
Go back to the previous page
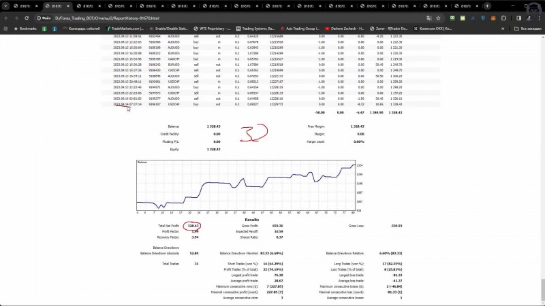tap(6, 18)
